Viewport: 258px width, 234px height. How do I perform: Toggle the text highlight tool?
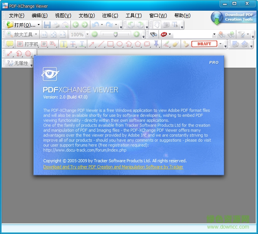click(x=64, y=44)
